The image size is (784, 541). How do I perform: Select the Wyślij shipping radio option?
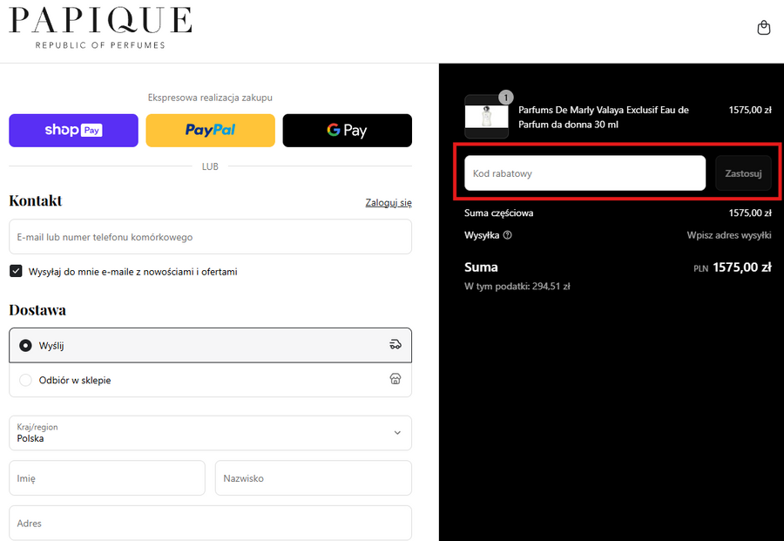tap(25, 346)
